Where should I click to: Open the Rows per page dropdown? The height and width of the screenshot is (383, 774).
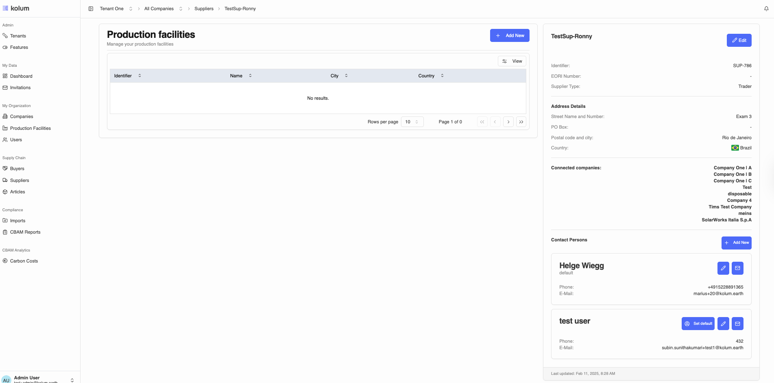tap(412, 122)
